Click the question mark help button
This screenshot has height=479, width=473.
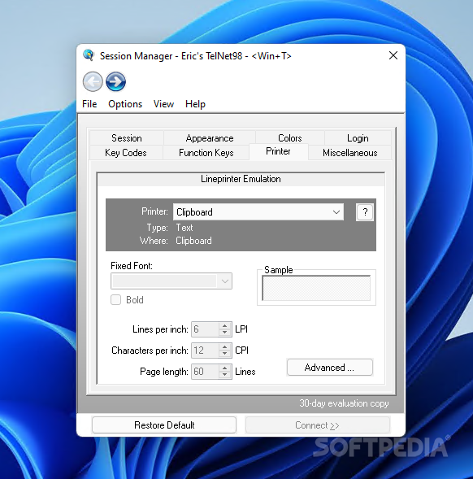pyautogui.click(x=365, y=212)
